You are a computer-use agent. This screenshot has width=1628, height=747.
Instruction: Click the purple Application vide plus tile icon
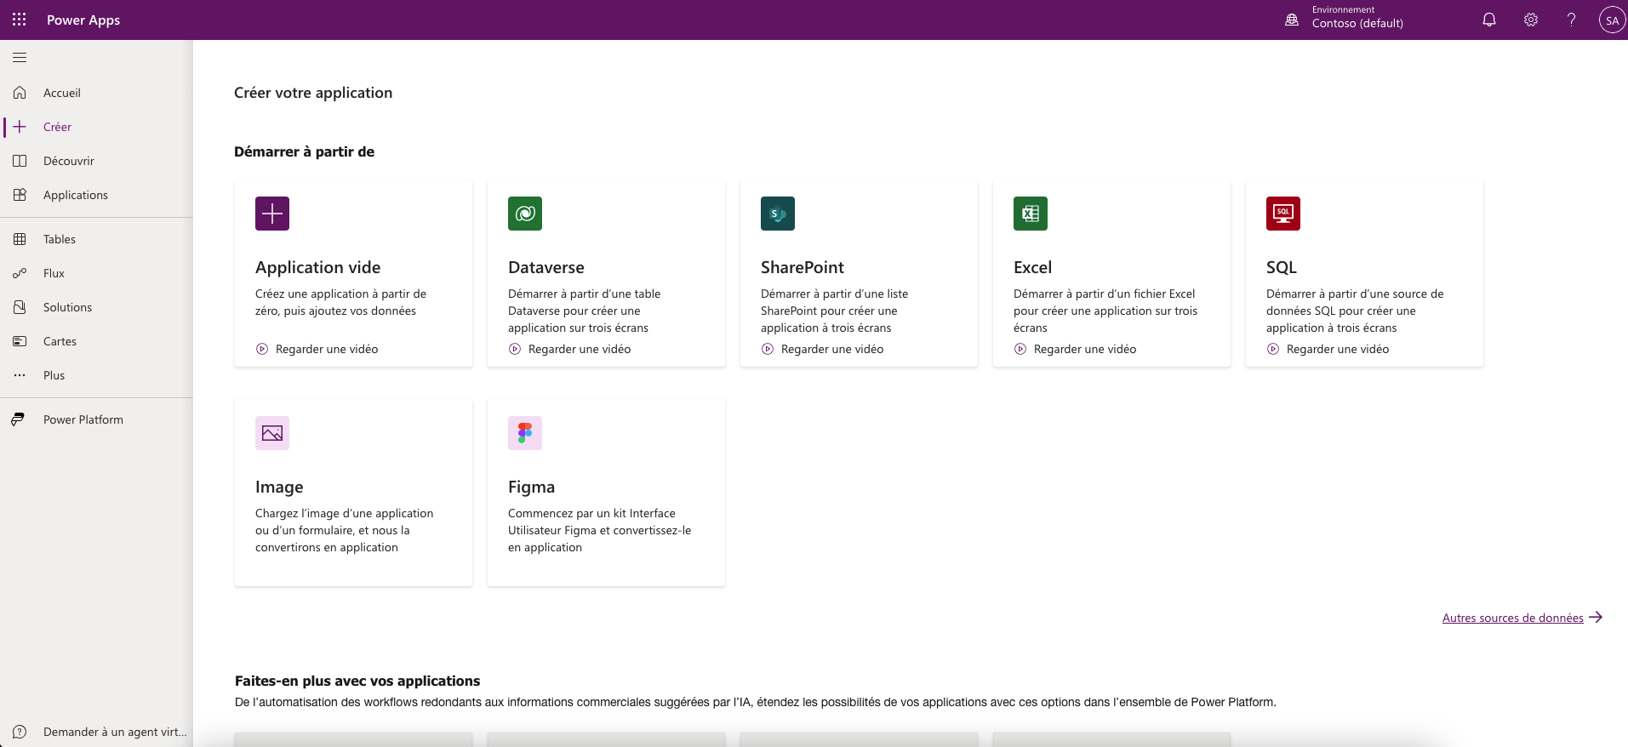click(272, 214)
